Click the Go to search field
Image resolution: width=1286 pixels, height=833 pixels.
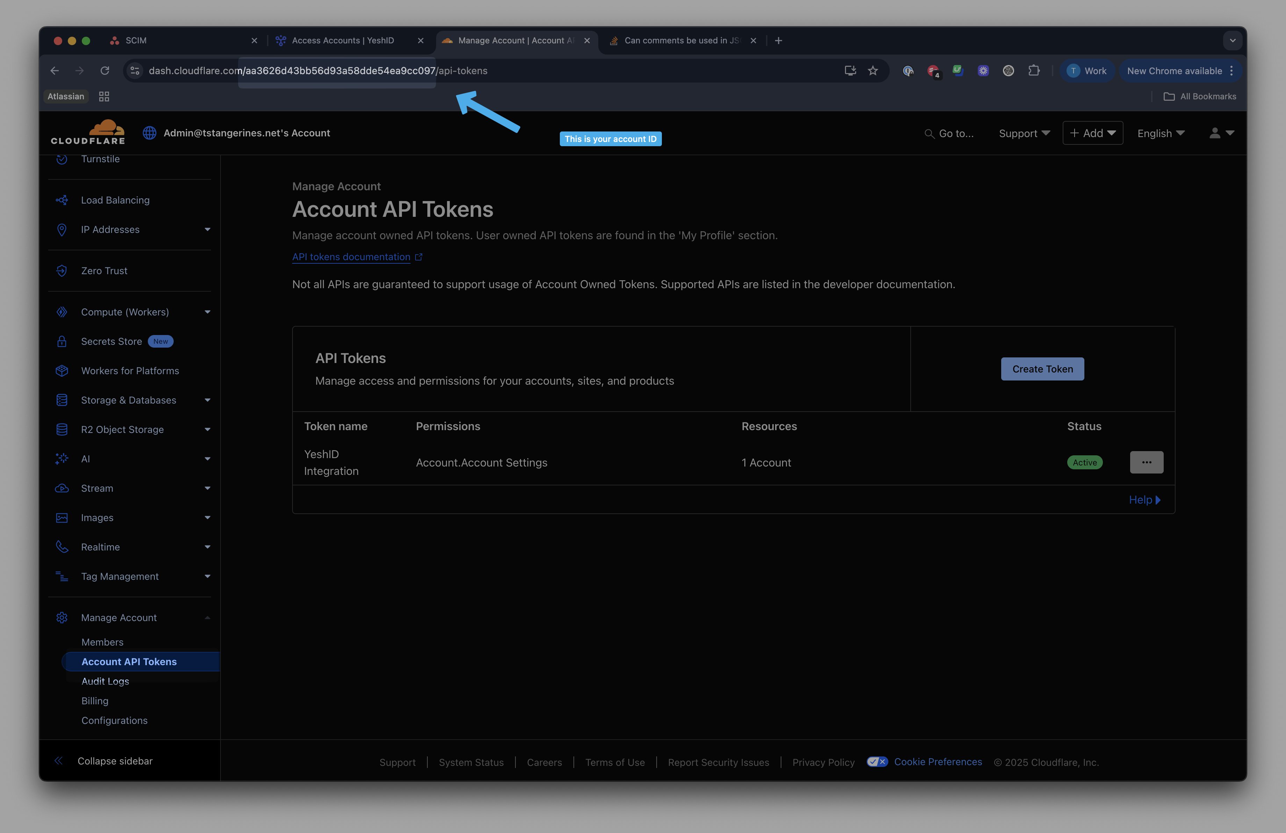point(949,133)
